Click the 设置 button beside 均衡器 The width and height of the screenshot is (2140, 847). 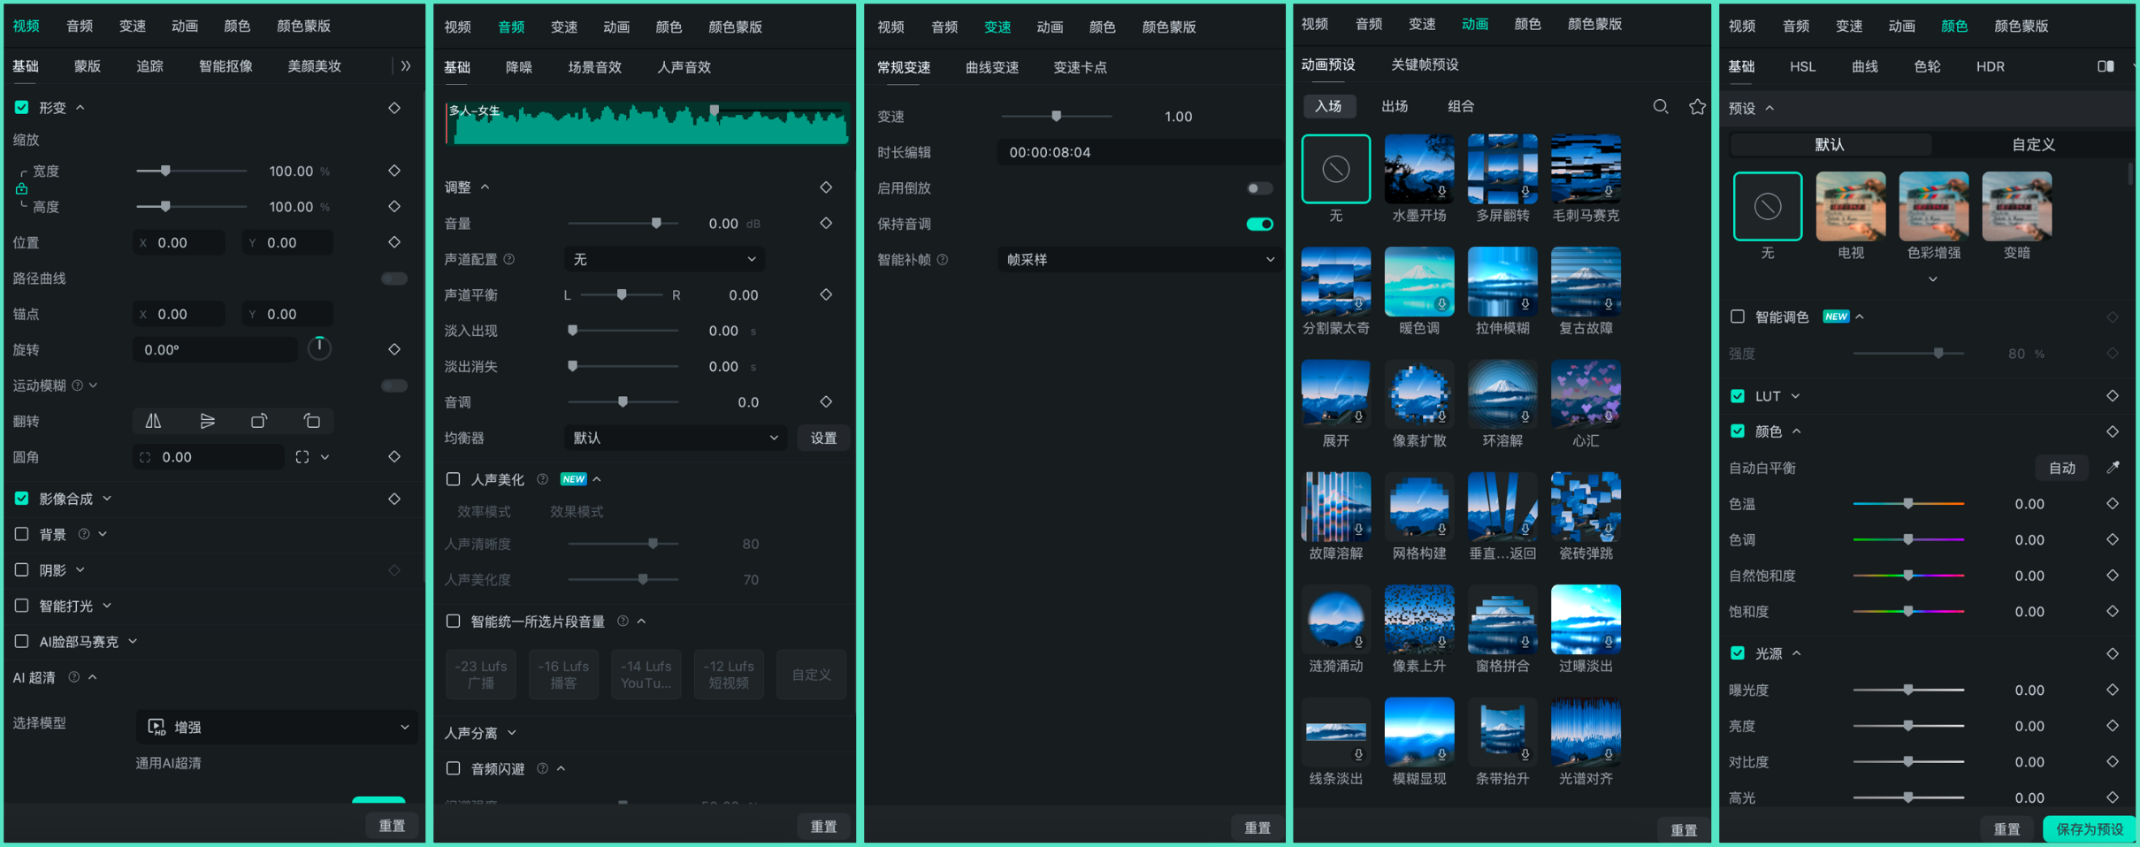(x=823, y=438)
